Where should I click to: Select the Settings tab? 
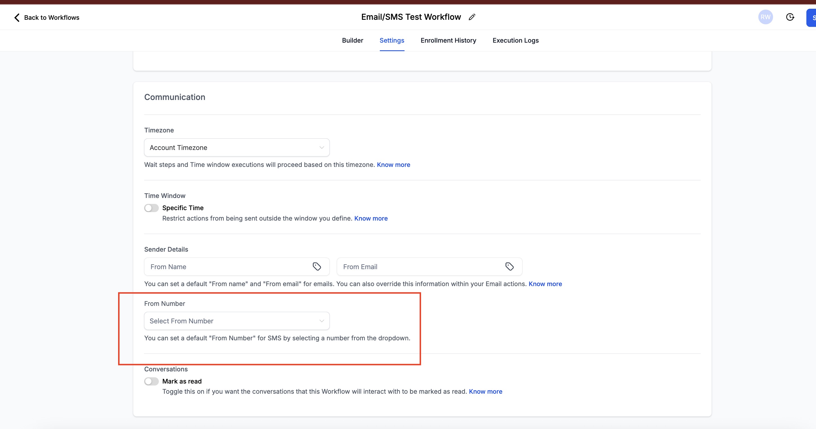392,40
